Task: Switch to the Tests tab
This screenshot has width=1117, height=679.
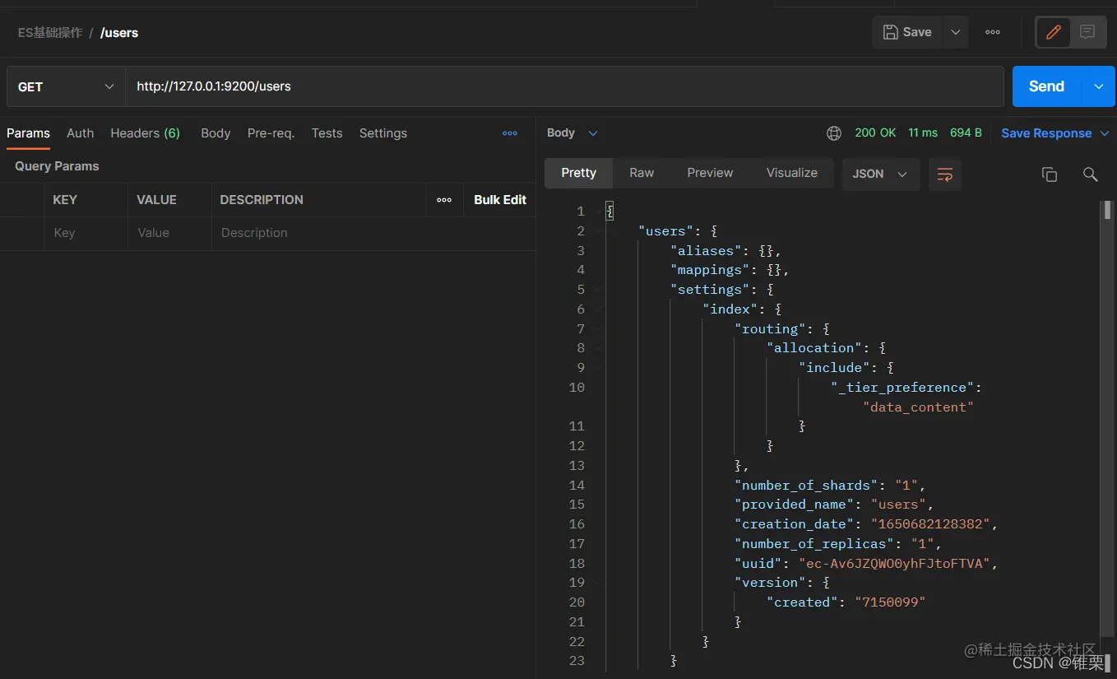Action: pos(327,133)
